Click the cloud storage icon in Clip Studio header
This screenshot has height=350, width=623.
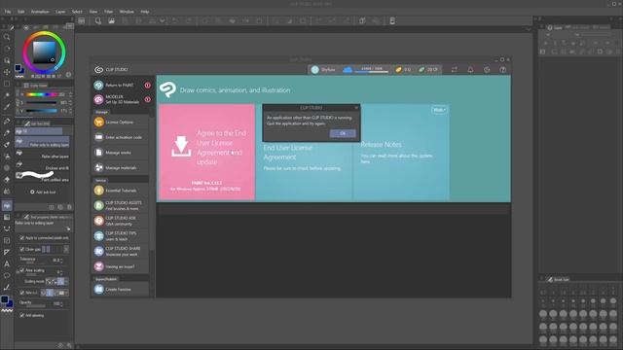[348, 70]
